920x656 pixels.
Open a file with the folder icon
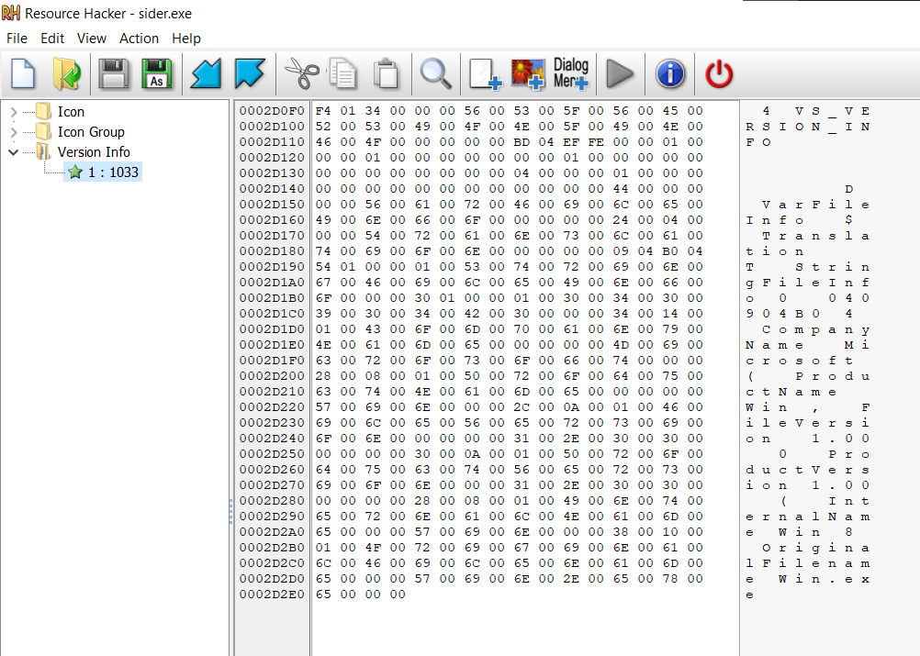point(66,74)
